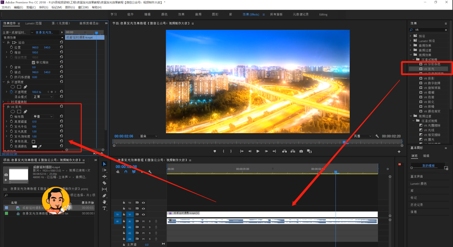Switch to 颜色 workspace tab

(164, 14)
